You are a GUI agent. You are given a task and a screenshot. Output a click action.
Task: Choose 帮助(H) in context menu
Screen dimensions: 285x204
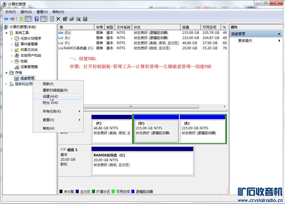click(x=58, y=128)
